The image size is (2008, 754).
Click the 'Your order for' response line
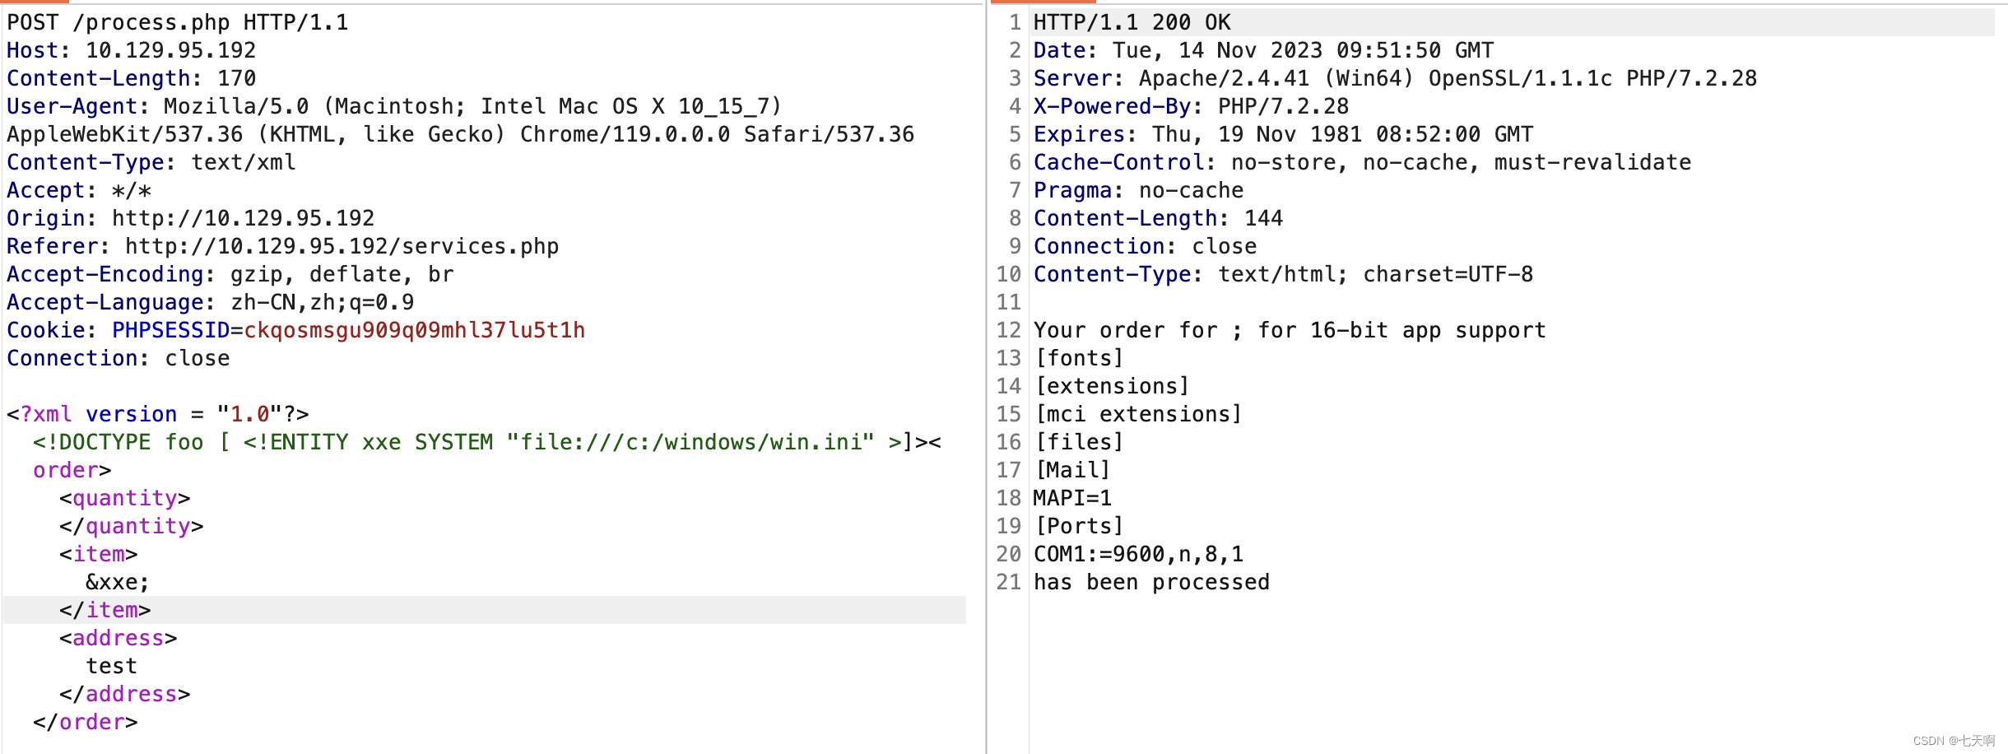point(1290,330)
